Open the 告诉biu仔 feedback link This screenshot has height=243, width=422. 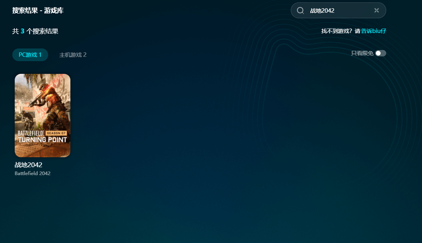pyautogui.click(x=373, y=31)
